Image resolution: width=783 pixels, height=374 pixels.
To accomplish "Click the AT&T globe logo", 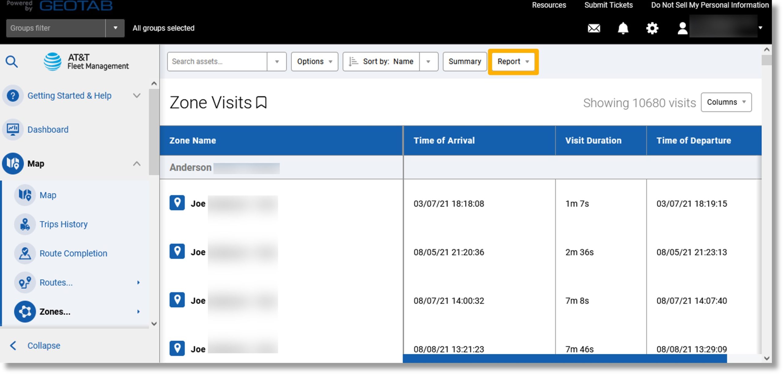I will pyautogui.click(x=53, y=61).
